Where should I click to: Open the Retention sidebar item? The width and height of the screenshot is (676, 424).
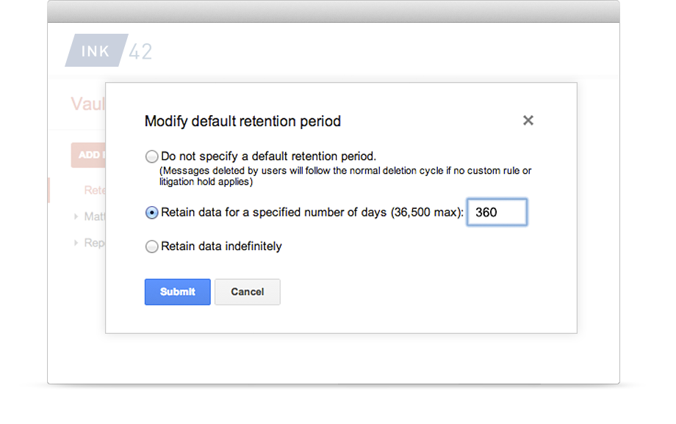[94, 190]
